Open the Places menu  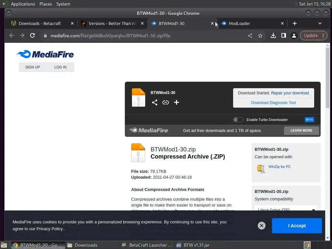[x=45, y=4]
